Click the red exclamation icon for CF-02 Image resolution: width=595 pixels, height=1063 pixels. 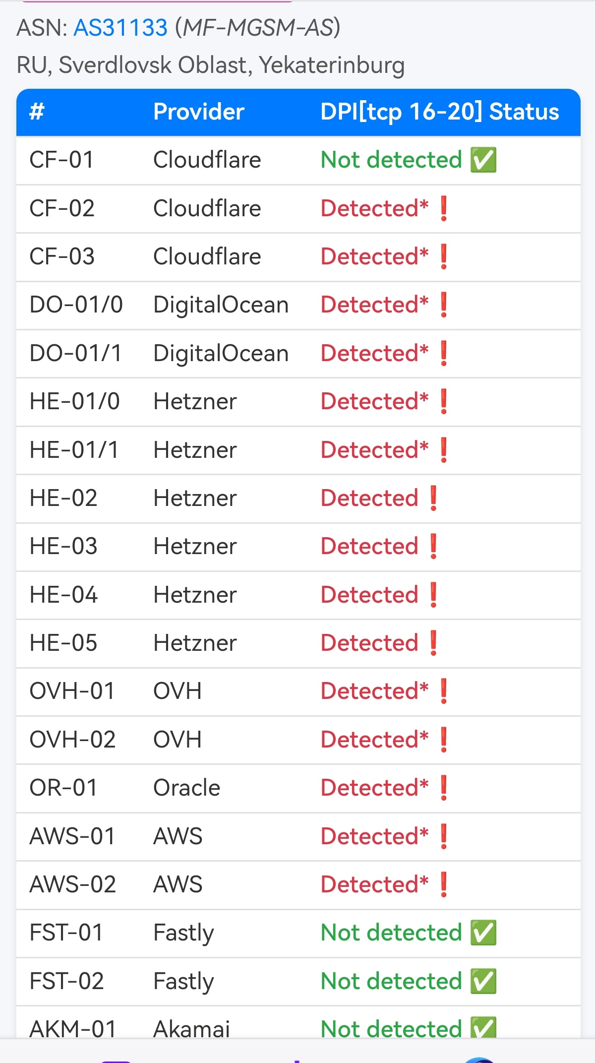(444, 208)
